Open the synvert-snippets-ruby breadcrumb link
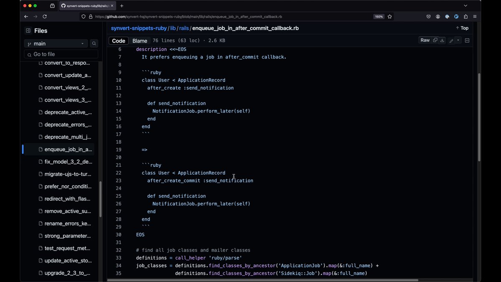The height and width of the screenshot is (282, 501). click(x=139, y=28)
